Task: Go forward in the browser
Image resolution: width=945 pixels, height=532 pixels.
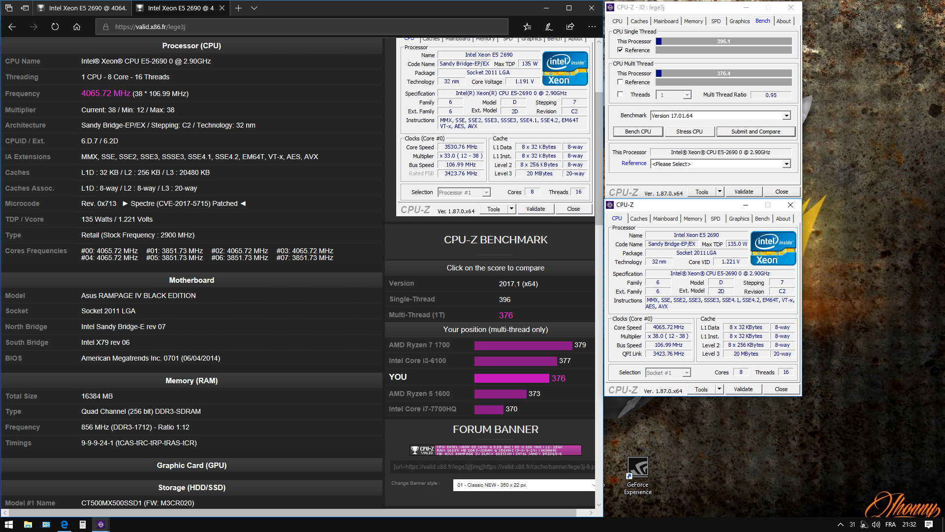Action: pos(33,27)
